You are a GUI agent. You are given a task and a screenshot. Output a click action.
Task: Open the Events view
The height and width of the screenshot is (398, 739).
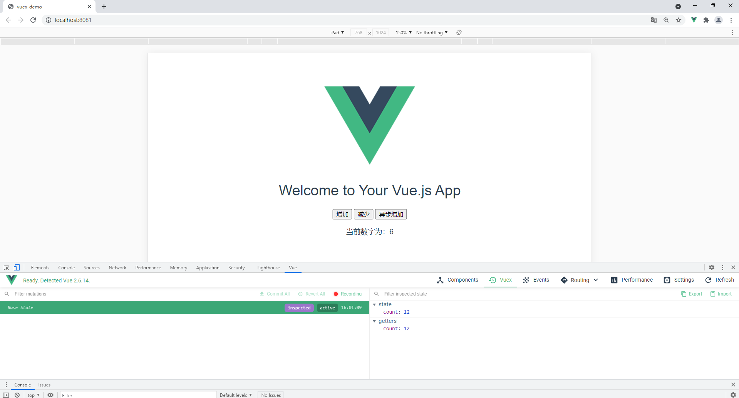click(536, 280)
